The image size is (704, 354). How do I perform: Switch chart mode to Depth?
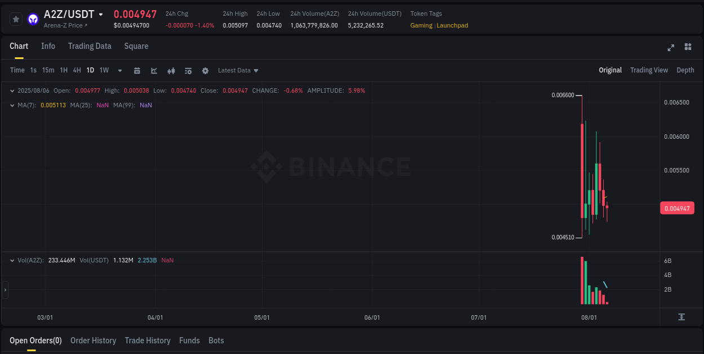pyautogui.click(x=685, y=70)
